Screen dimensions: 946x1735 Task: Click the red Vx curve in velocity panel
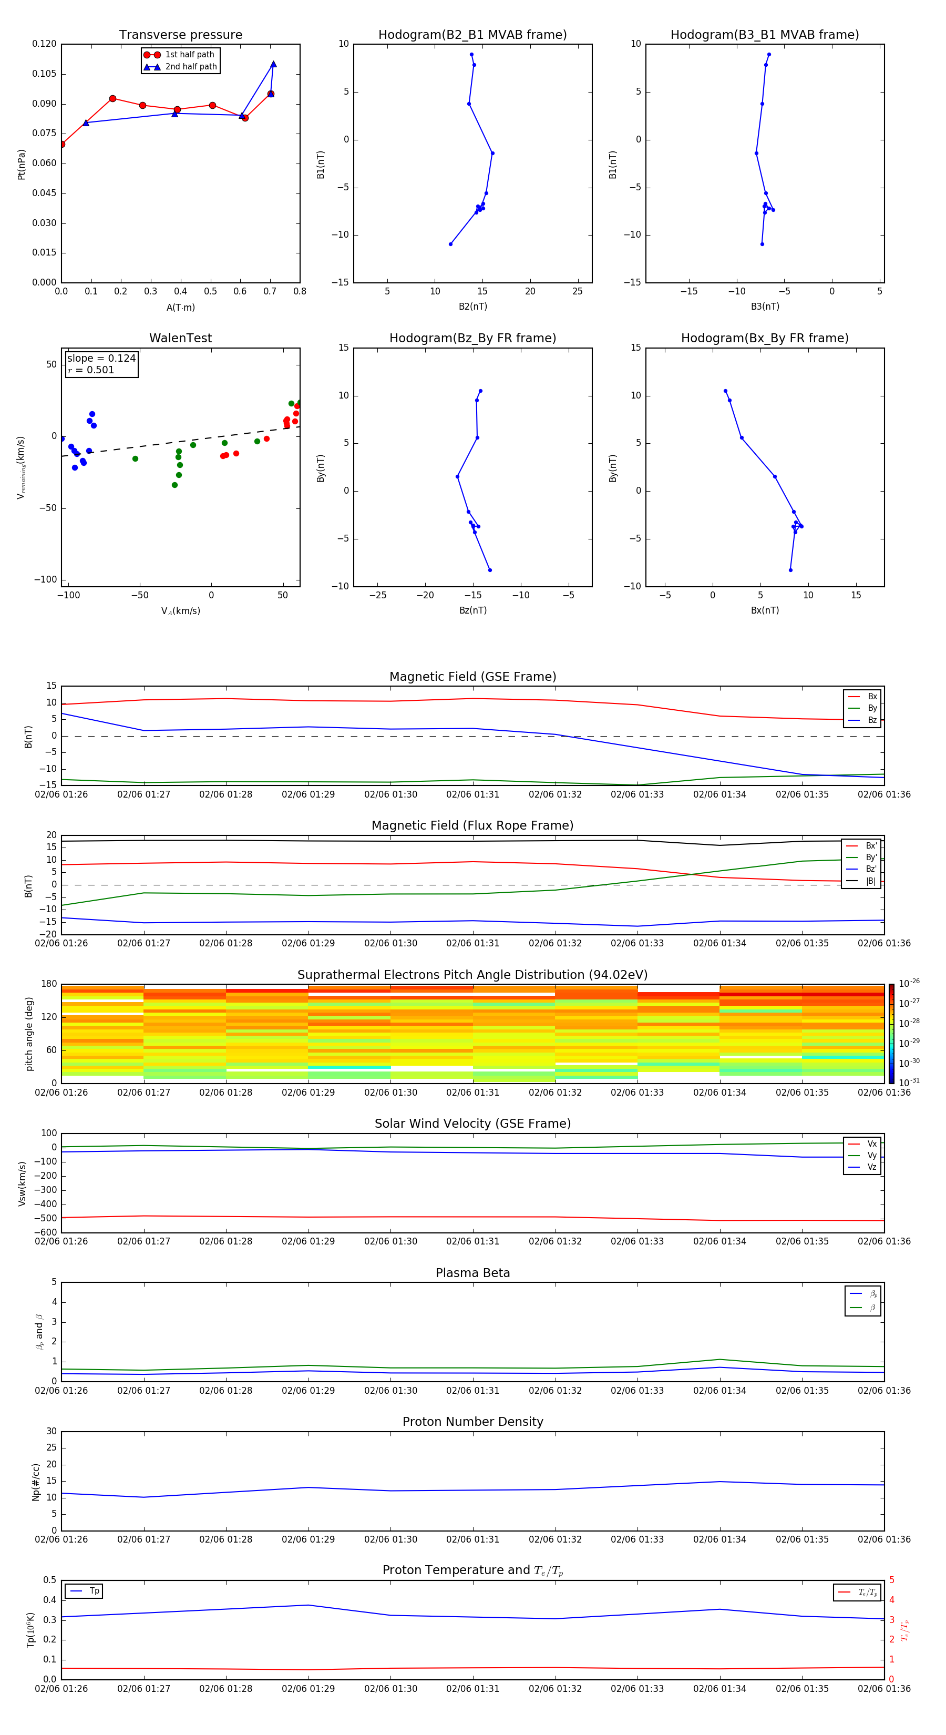472,1217
